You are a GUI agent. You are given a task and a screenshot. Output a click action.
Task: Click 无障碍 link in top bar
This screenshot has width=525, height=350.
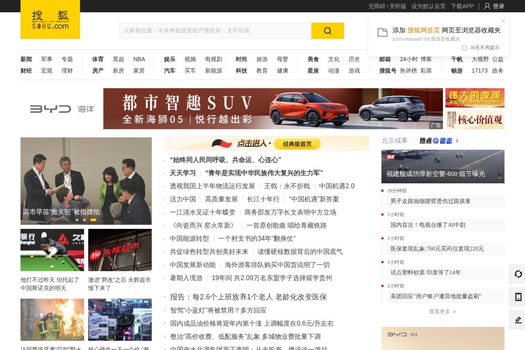click(377, 6)
